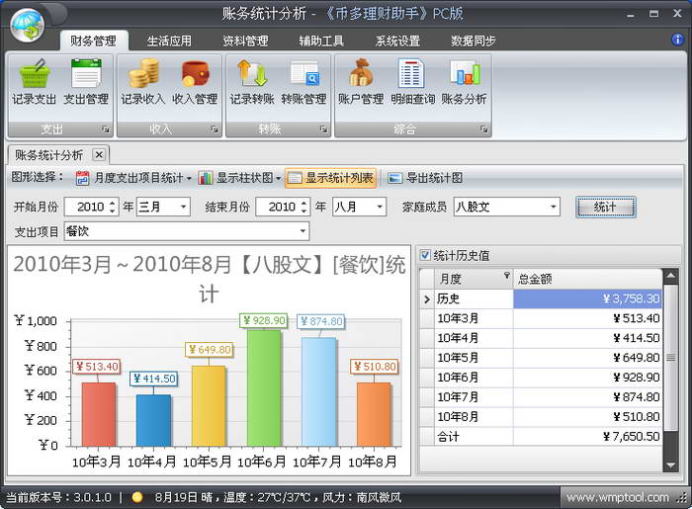Click the ¥3,758.30 highlighted cell
Viewport: 692px width, 509px height.
click(587, 298)
